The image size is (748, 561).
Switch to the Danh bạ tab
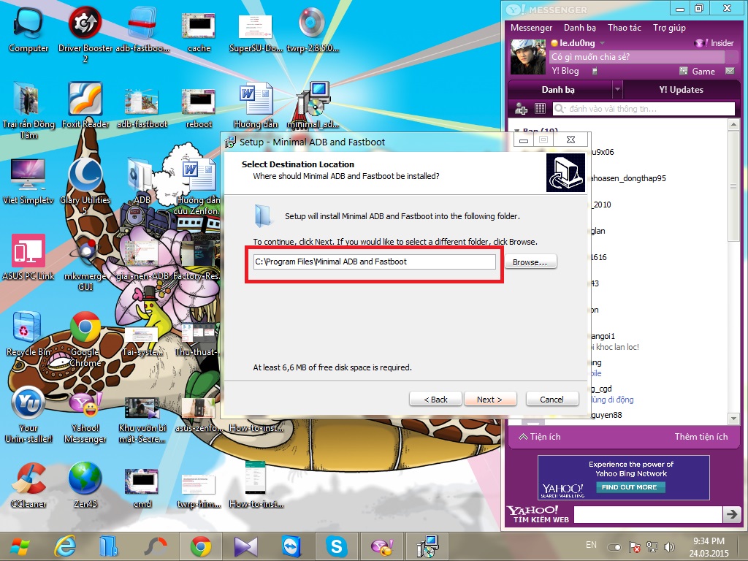coord(558,90)
